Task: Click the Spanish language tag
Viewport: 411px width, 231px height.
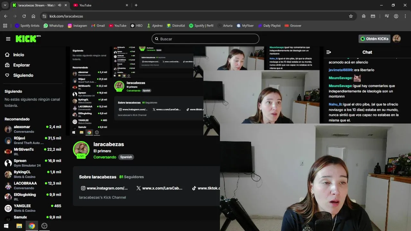Action: coord(126,157)
